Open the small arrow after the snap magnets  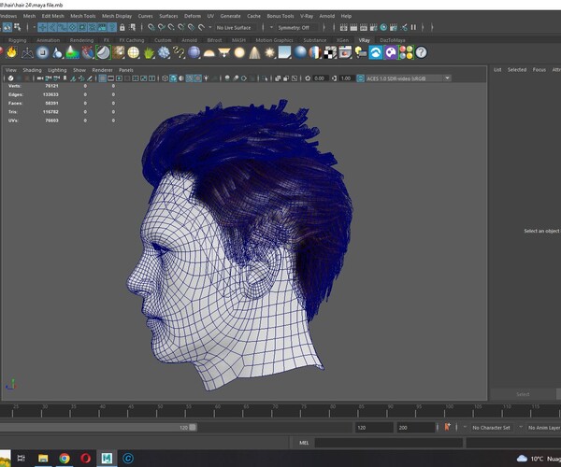click(x=210, y=27)
